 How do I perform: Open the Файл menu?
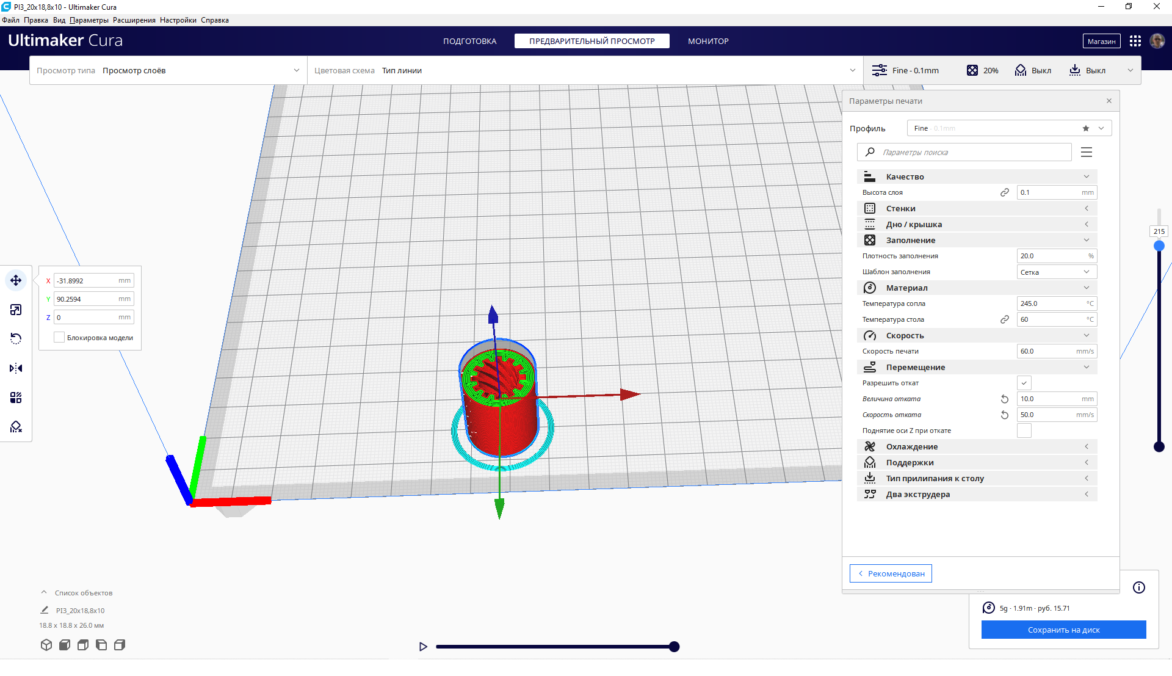click(10, 20)
